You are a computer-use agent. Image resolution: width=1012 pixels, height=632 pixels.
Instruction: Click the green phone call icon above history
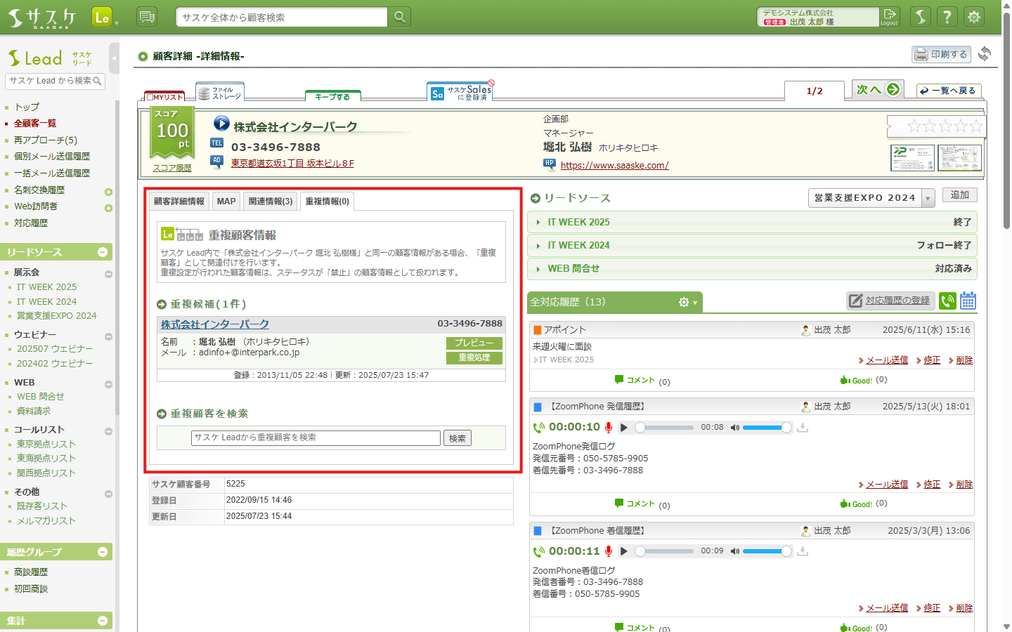947,301
